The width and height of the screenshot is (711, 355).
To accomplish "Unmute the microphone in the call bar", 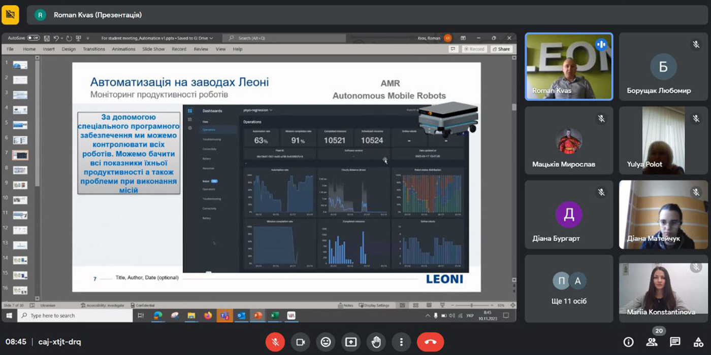I will coord(275,342).
